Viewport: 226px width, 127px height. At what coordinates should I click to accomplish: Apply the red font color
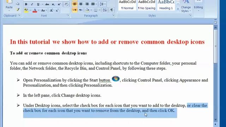(35, 10)
